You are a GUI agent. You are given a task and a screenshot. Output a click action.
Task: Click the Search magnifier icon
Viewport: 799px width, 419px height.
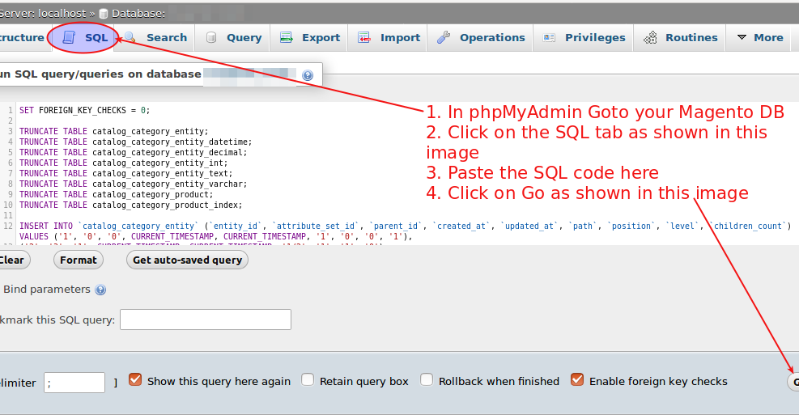coord(130,37)
